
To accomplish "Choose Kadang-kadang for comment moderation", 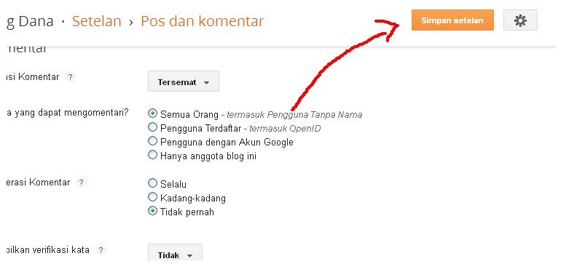I will click(152, 197).
